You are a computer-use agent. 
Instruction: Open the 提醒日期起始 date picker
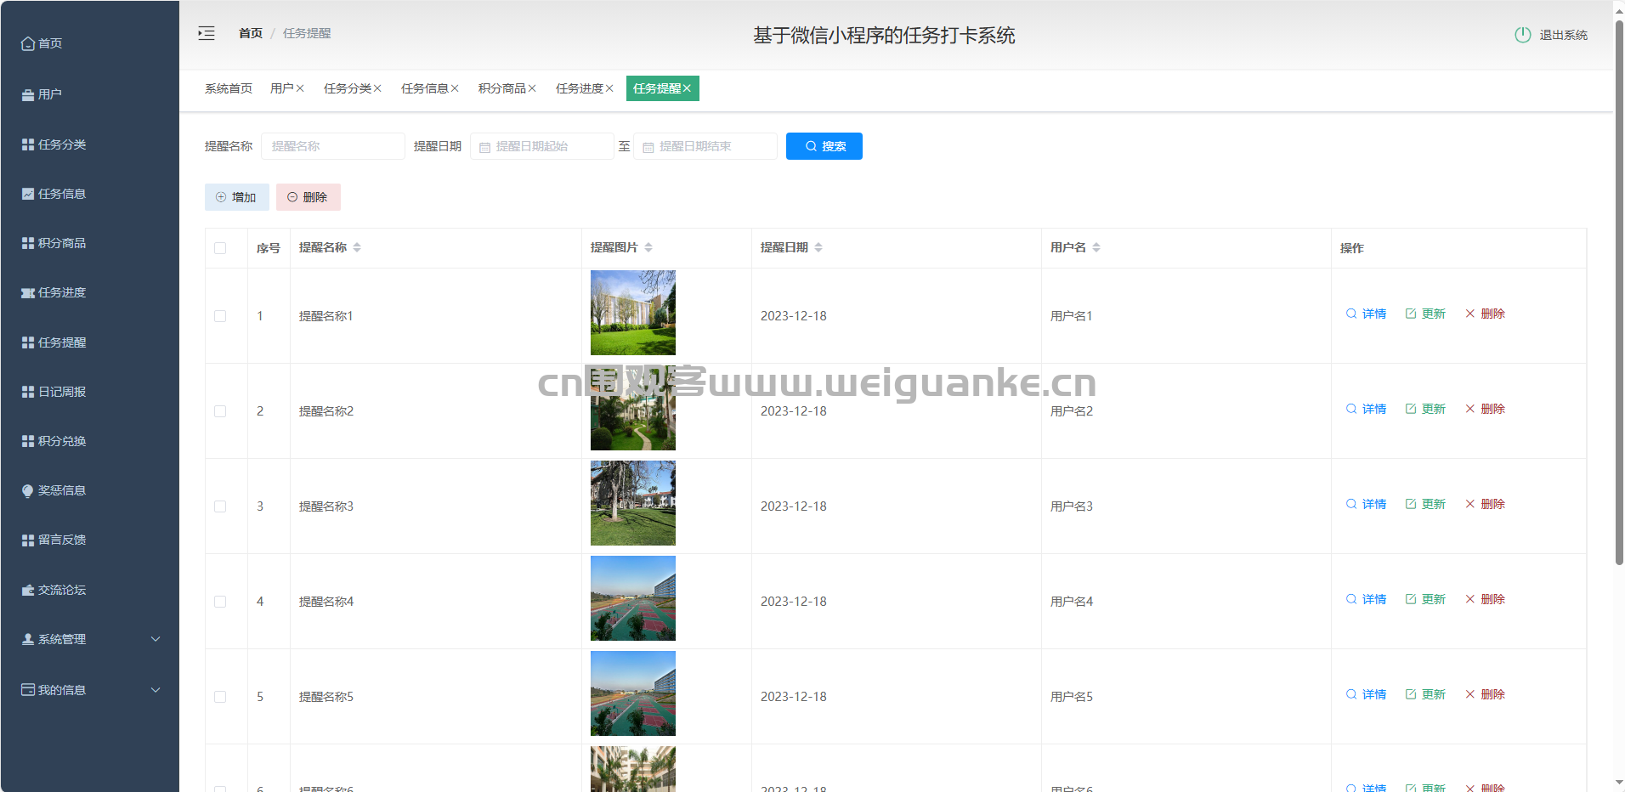pos(541,146)
